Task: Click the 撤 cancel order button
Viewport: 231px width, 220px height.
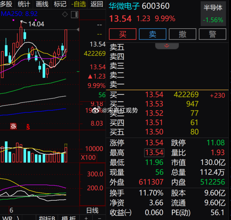Action: point(182,34)
